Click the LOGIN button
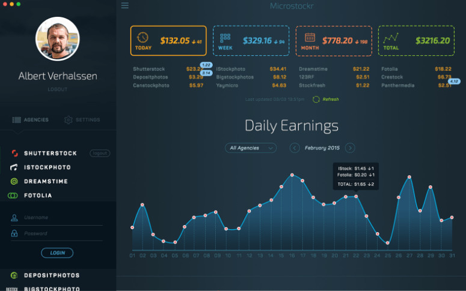466x291 pixels. coord(57,253)
